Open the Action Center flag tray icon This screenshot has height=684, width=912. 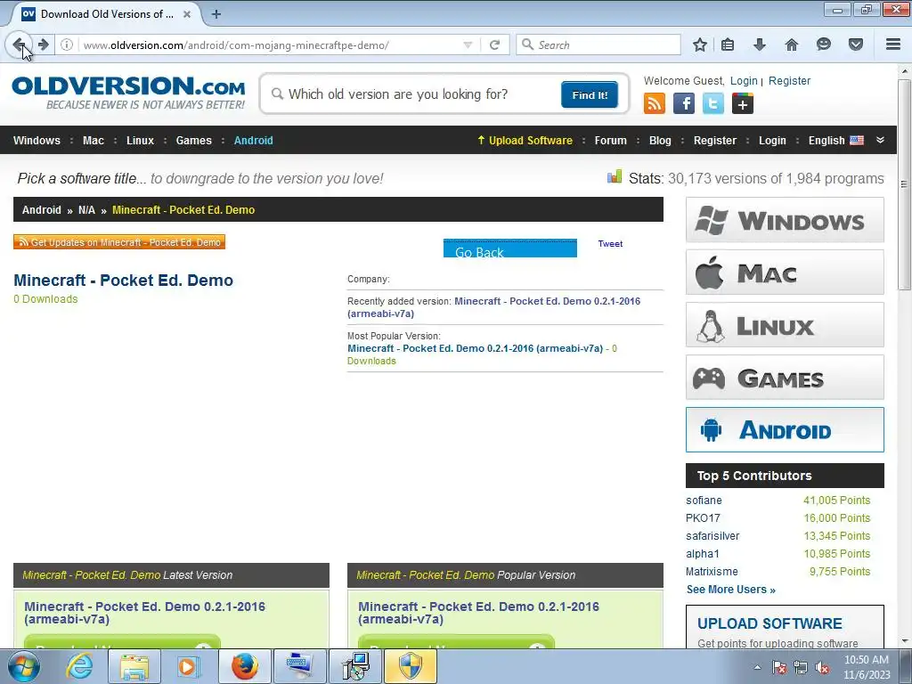[x=779, y=668]
